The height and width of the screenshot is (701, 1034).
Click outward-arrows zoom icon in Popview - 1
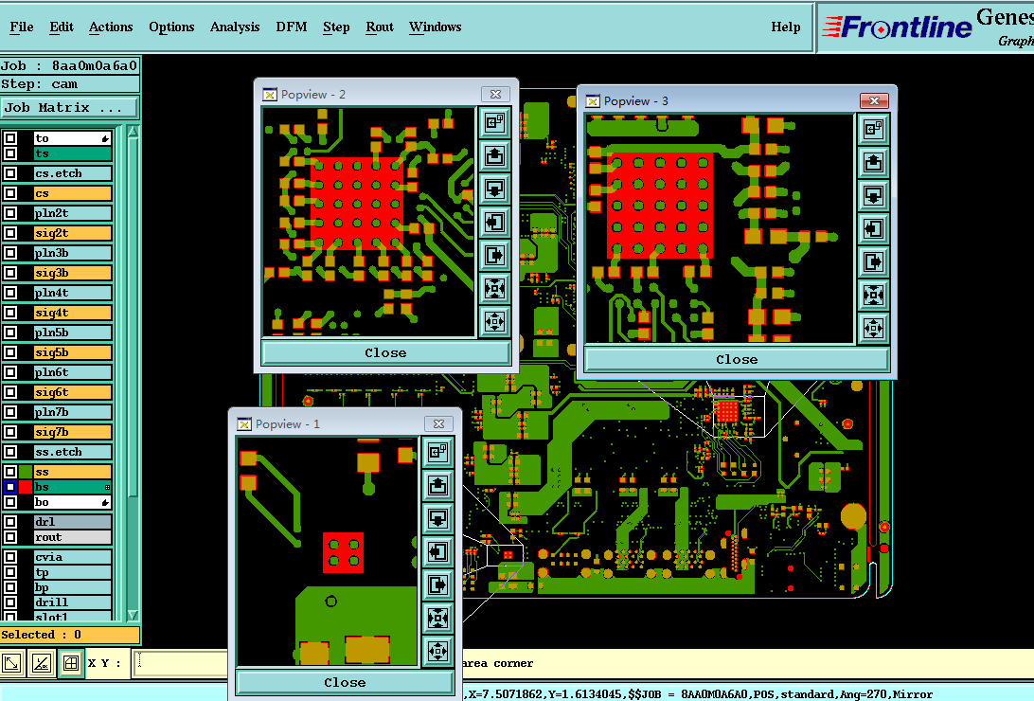tap(437, 651)
